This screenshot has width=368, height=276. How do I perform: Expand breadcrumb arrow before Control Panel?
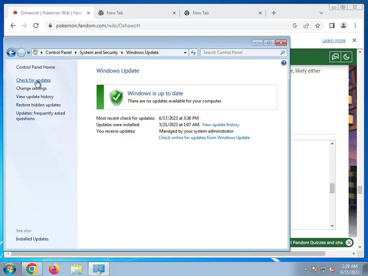point(42,52)
